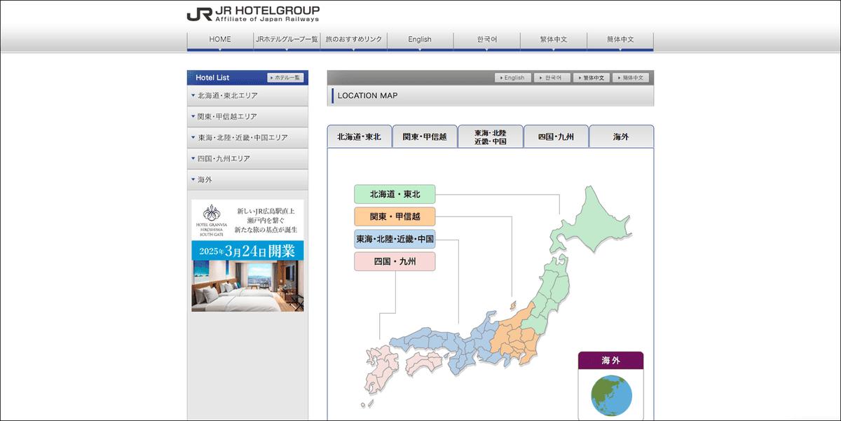Viewport: 841px width, 421px height.
Task: Click small 繁体中文 button above Location Map
Action: 592,78
